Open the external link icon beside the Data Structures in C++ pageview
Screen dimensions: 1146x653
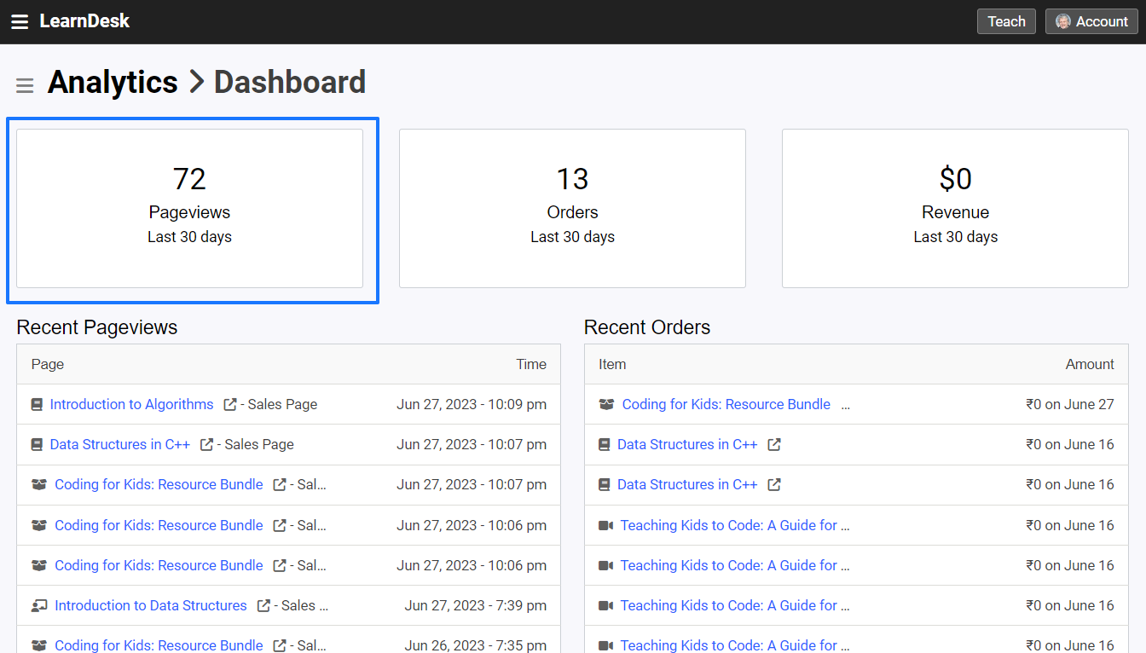point(206,444)
